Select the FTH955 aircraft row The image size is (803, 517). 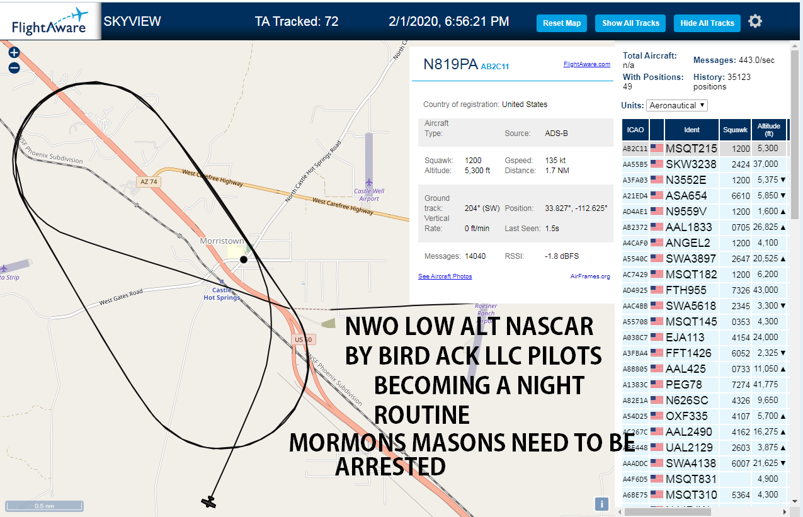coord(705,290)
